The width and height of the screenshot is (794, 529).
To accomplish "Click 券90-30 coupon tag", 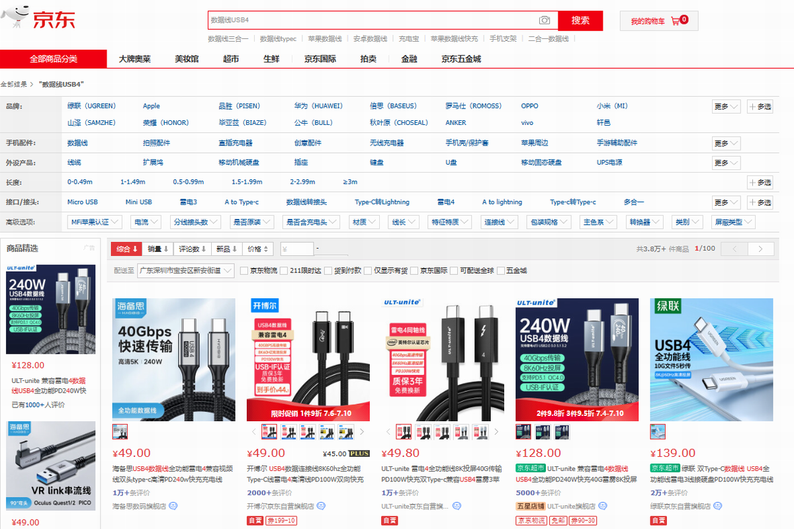I will pyautogui.click(x=583, y=520).
